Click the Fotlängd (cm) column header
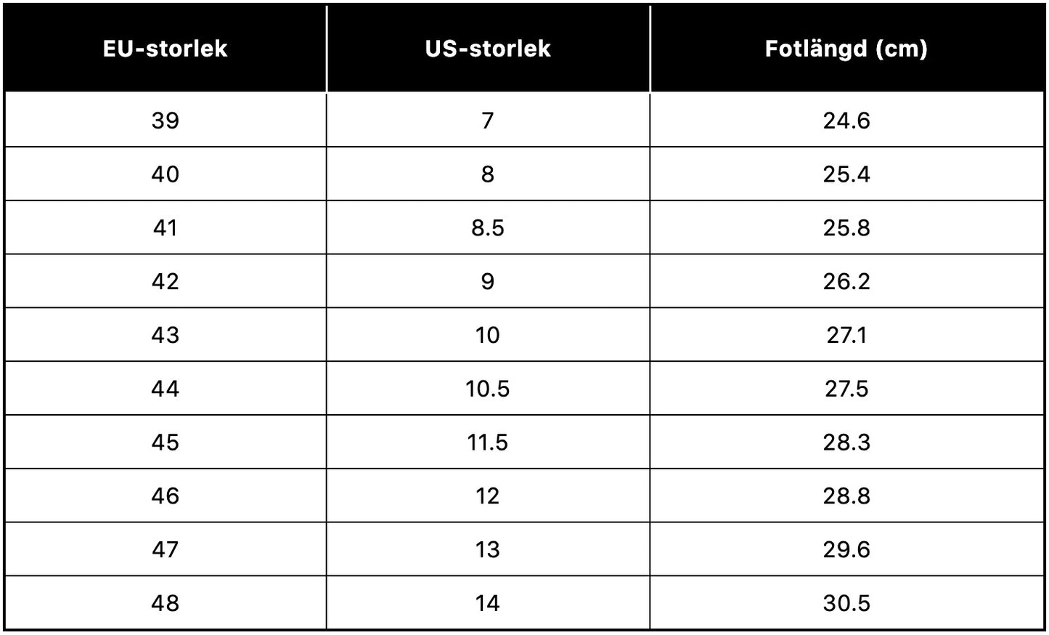The width and height of the screenshot is (1049, 635). click(846, 49)
